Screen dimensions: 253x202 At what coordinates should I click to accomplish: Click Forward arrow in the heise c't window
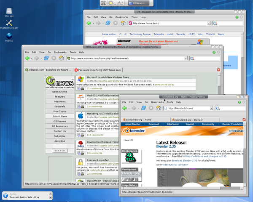click(98, 23)
